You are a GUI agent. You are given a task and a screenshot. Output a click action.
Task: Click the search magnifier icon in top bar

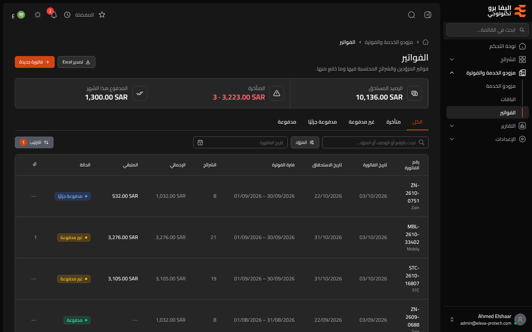[x=412, y=15]
